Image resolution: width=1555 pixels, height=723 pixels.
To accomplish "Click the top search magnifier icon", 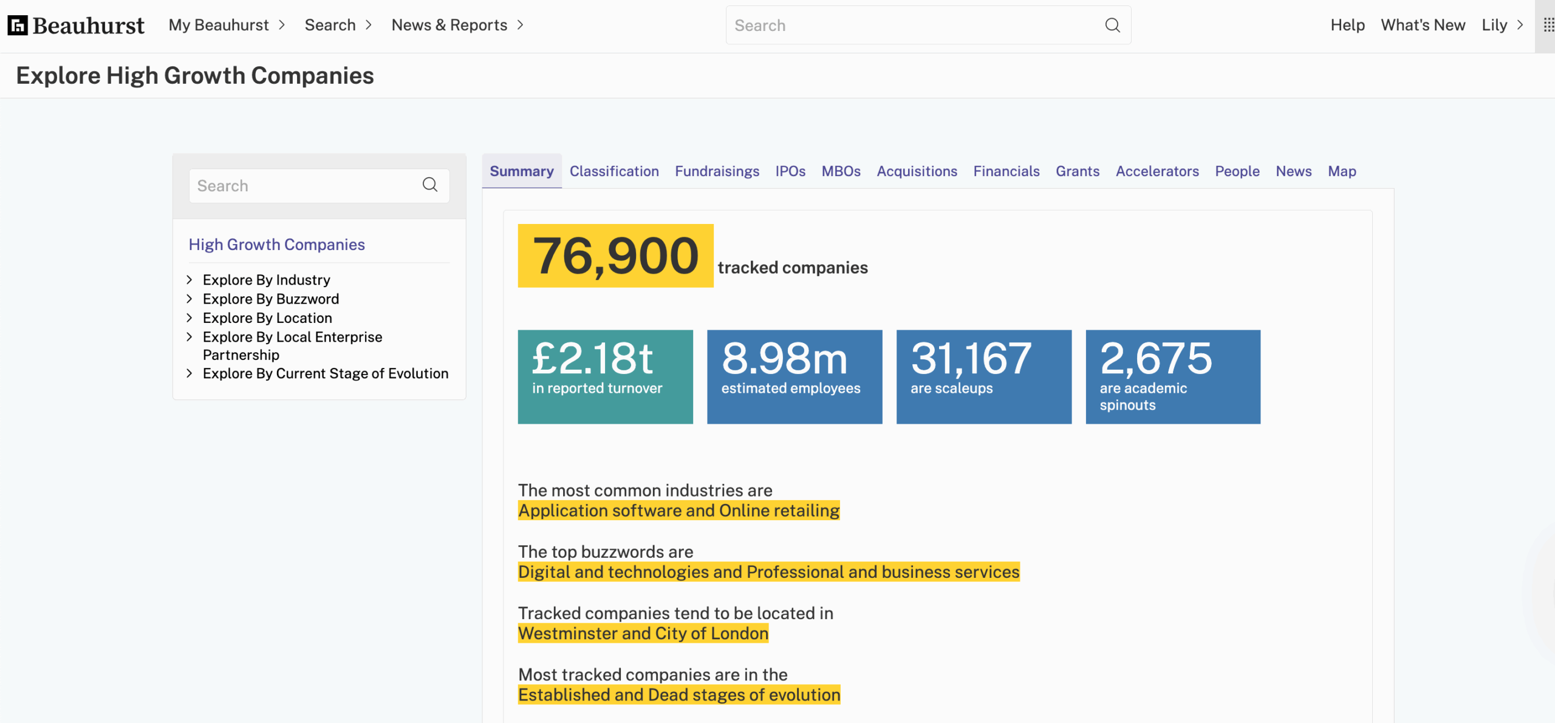I will tap(1112, 25).
